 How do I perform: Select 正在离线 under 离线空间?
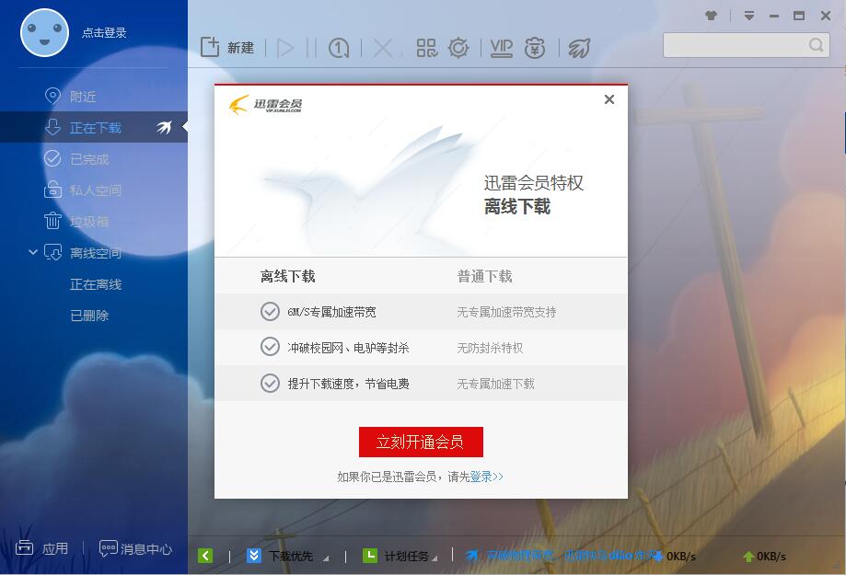pos(96,284)
